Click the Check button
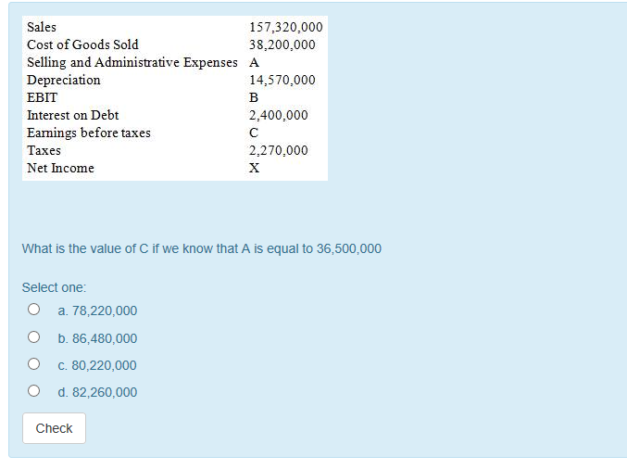The width and height of the screenshot is (627, 469). (x=54, y=428)
